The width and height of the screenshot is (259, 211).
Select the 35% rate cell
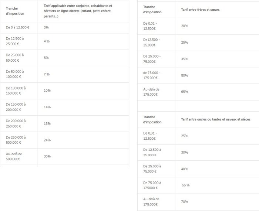coord(185,59)
